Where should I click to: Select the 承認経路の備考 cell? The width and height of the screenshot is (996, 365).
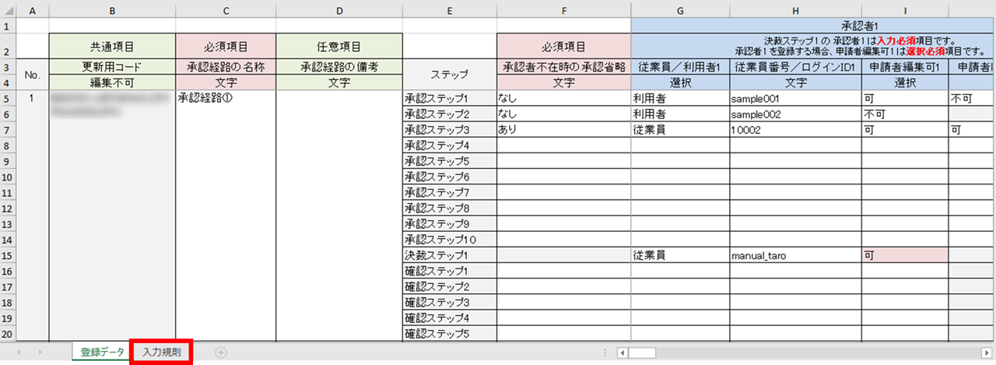coord(339,67)
